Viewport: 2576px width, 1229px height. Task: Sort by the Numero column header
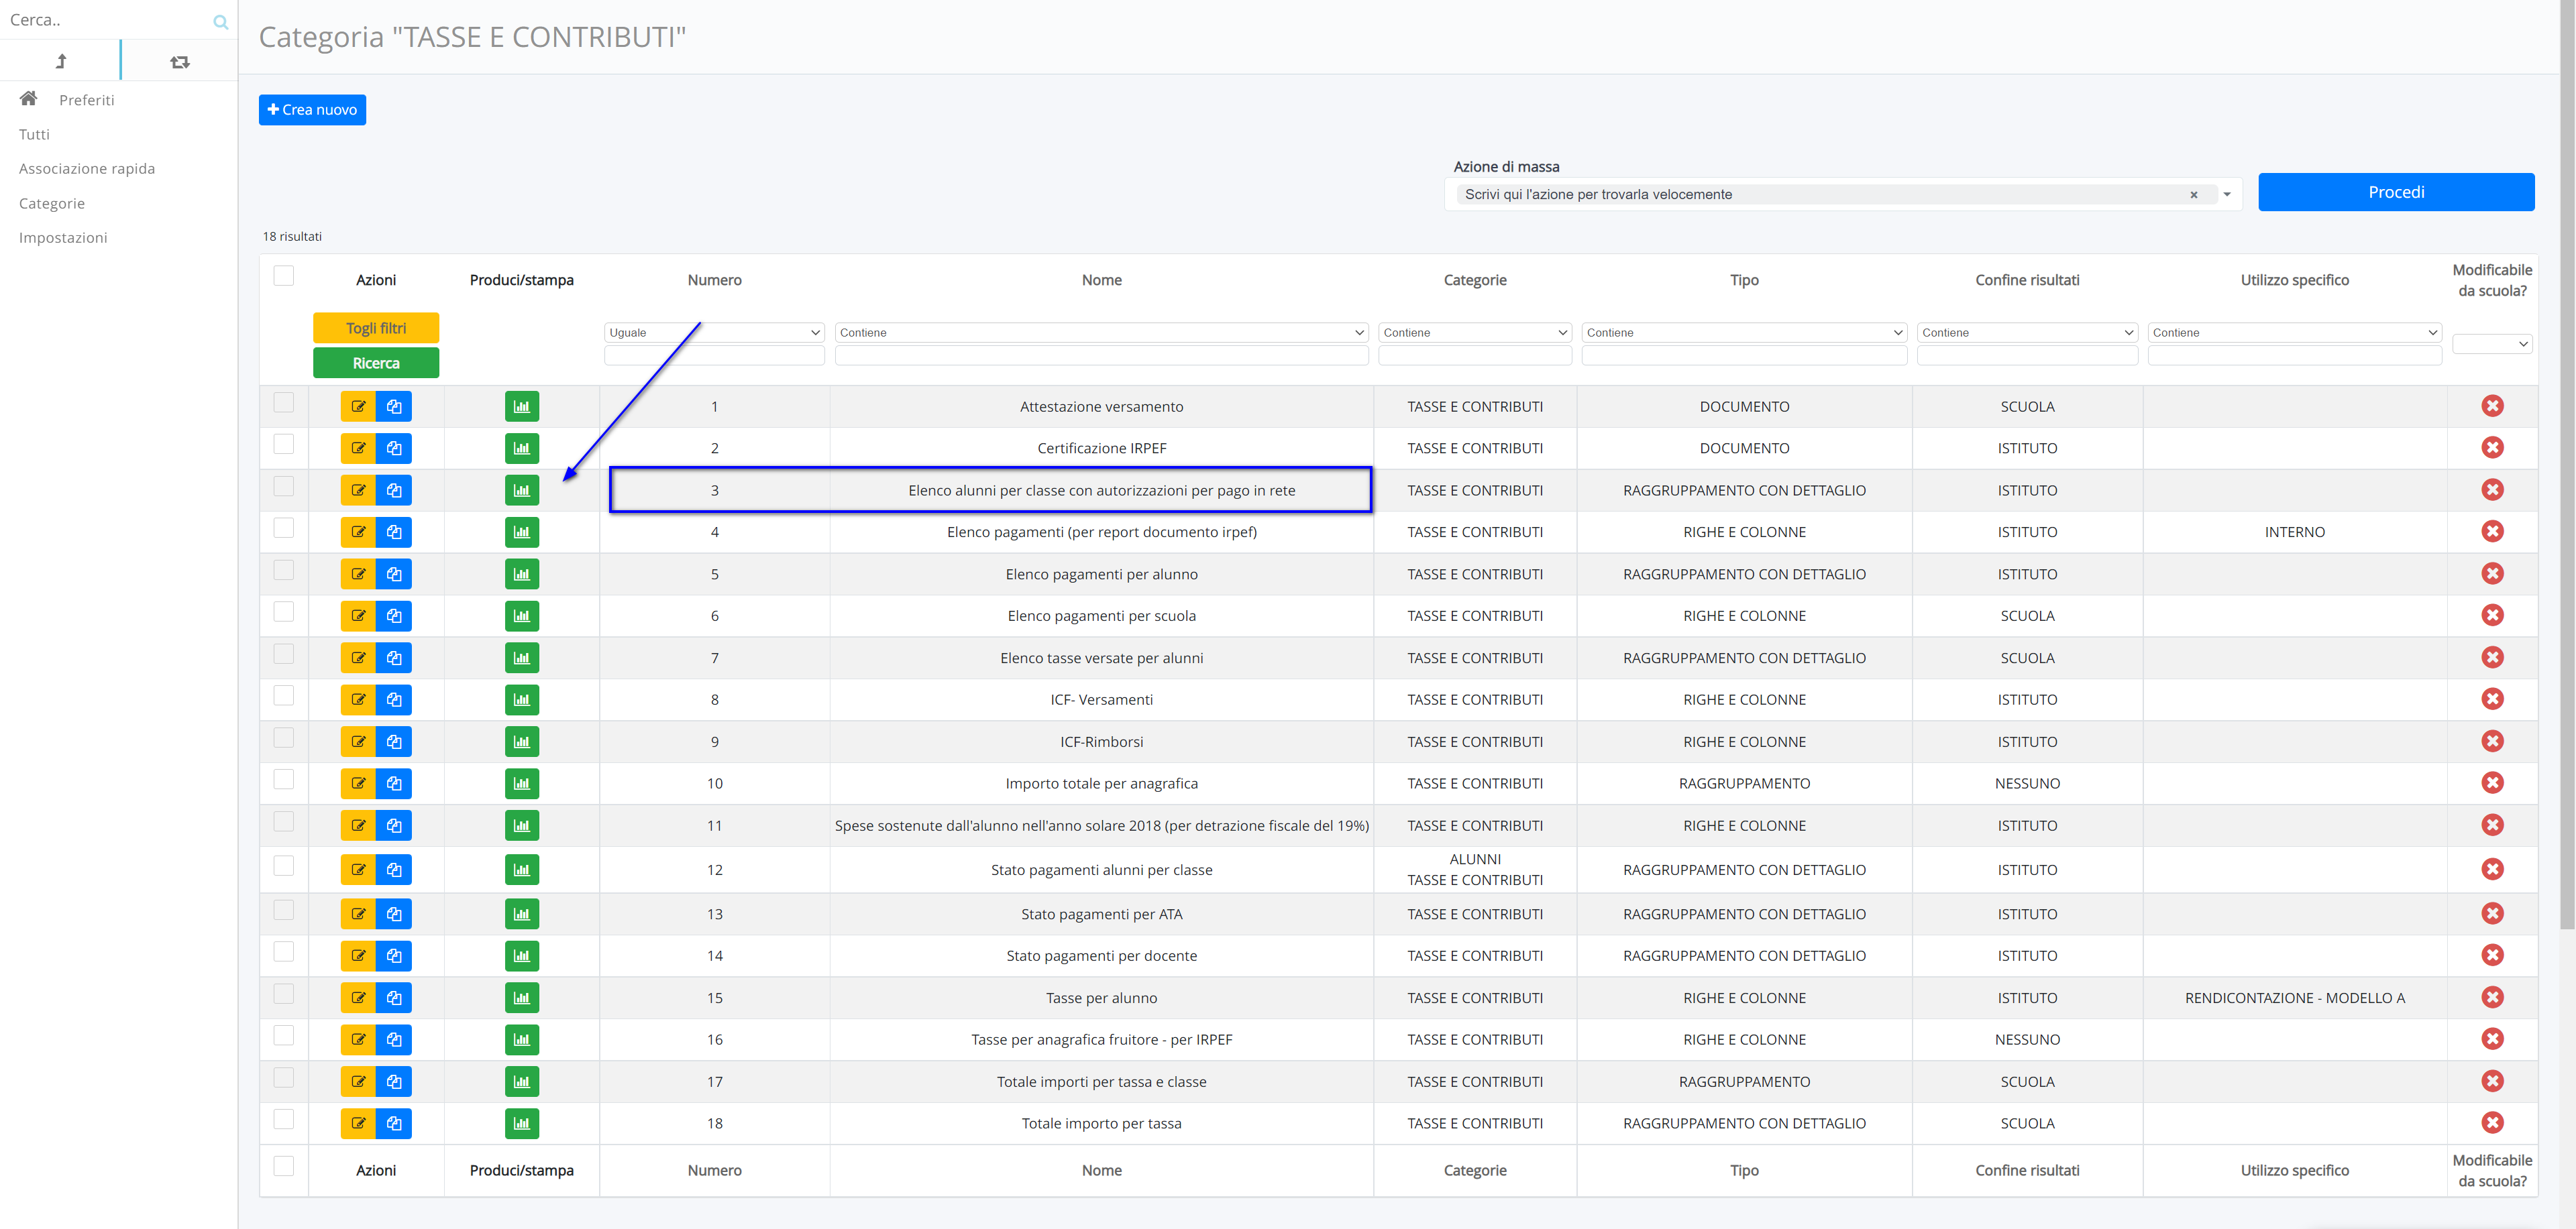[x=714, y=281]
